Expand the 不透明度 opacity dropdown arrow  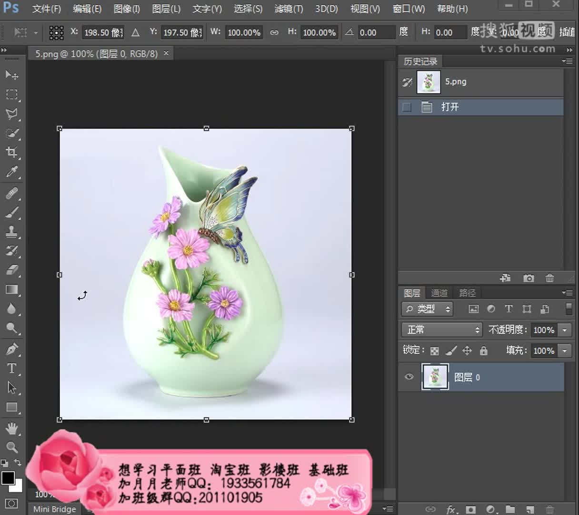click(x=565, y=330)
